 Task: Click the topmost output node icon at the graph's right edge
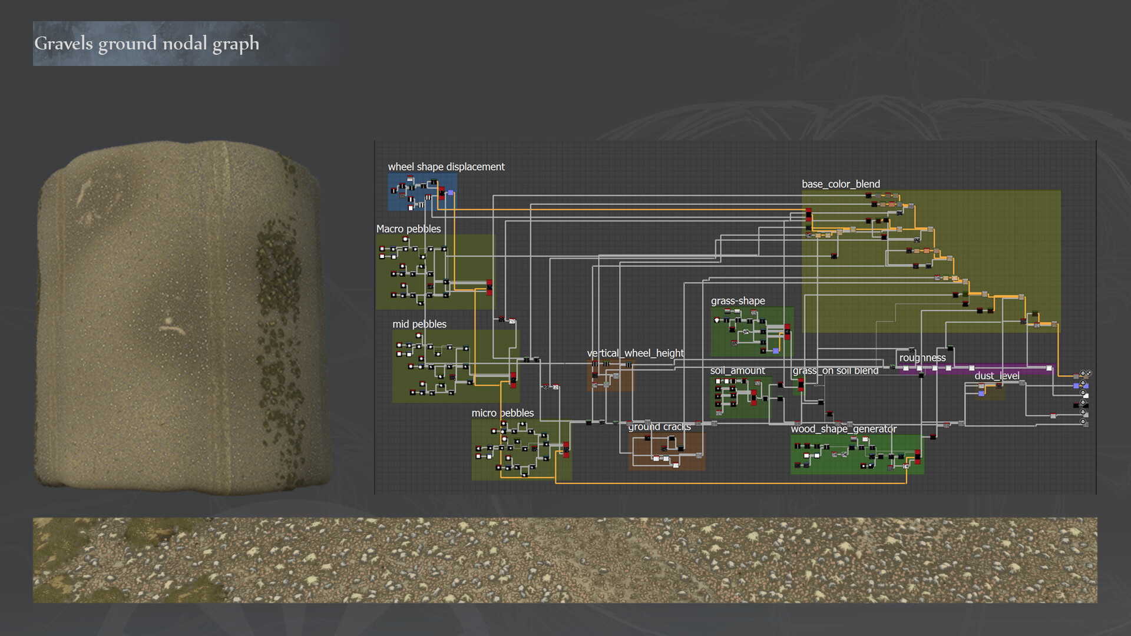coord(1083,373)
